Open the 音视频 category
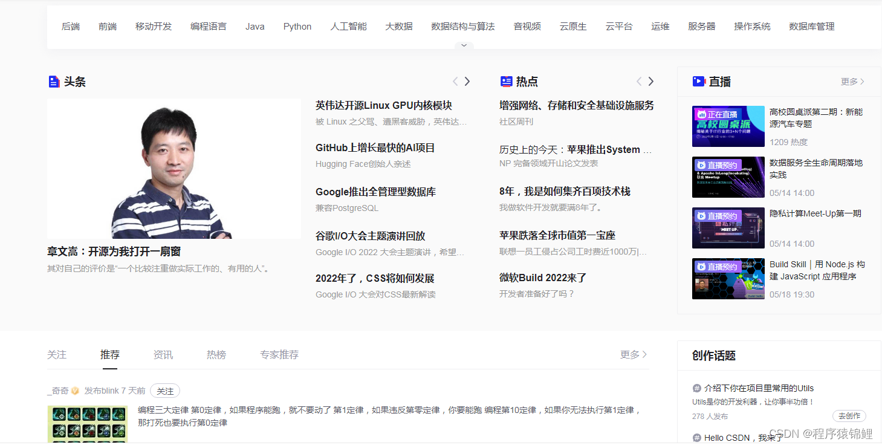 coord(527,27)
